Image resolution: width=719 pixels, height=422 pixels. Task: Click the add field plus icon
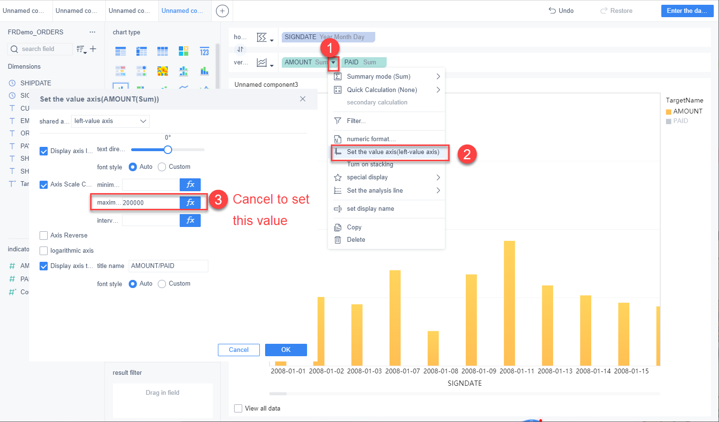[x=93, y=49]
